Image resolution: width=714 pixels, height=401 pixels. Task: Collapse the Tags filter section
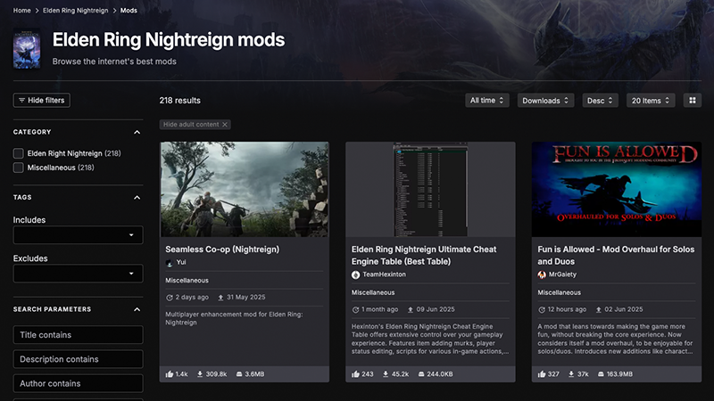137,198
